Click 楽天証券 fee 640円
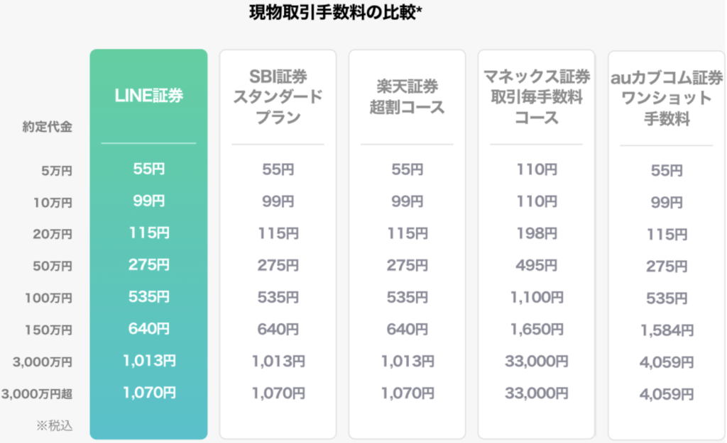The width and height of the screenshot is (727, 443). [x=407, y=329]
